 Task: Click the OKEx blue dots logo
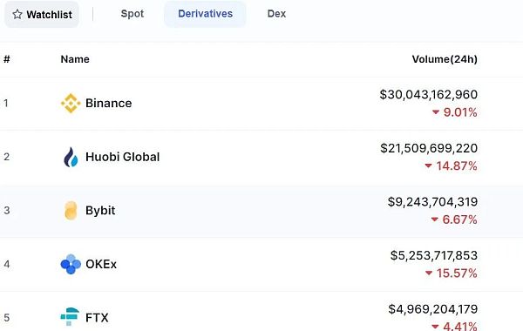pyautogui.click(x=71, y=264)
